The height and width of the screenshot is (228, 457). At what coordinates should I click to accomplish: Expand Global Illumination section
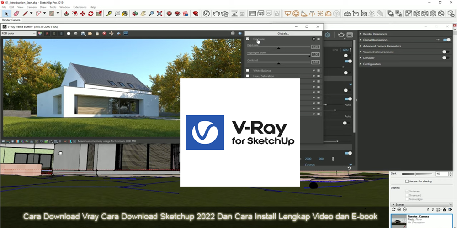[360, 40]
